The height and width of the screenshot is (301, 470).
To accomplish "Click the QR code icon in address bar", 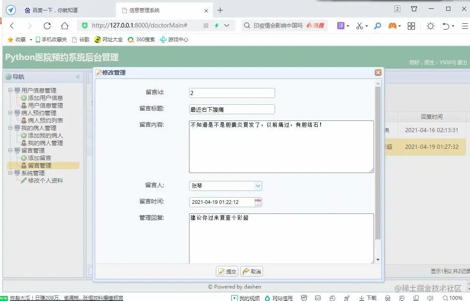I will point(206,26).
